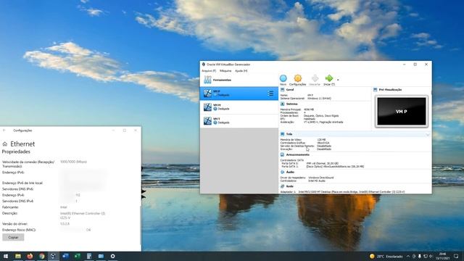Image resolution: width=464 pixels, height=261 pixels.
Task: Open the weather widget in taskbar
Action: coord(386,256)
